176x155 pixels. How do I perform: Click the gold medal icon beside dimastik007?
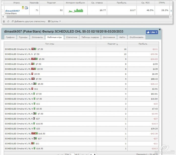tap(23, 8)
